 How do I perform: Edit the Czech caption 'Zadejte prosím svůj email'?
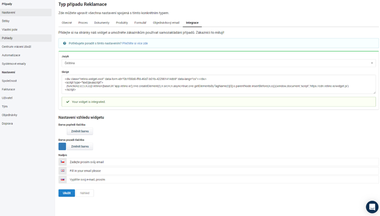pyautogui.click(x=222, y=162)
